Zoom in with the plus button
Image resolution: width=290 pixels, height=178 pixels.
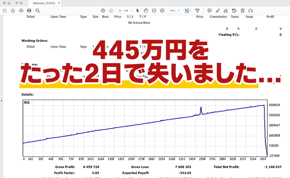pyautogui.click(x=162, y=11)
